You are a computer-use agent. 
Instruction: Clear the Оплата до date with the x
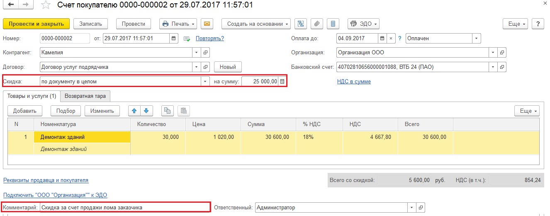coord(391,39)
